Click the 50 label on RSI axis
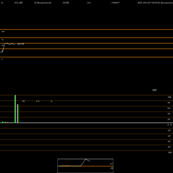The image size is (173, 173). click(2, 45)
